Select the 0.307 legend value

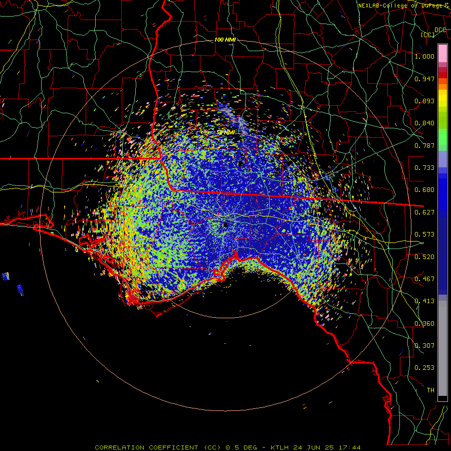point(424,346)
